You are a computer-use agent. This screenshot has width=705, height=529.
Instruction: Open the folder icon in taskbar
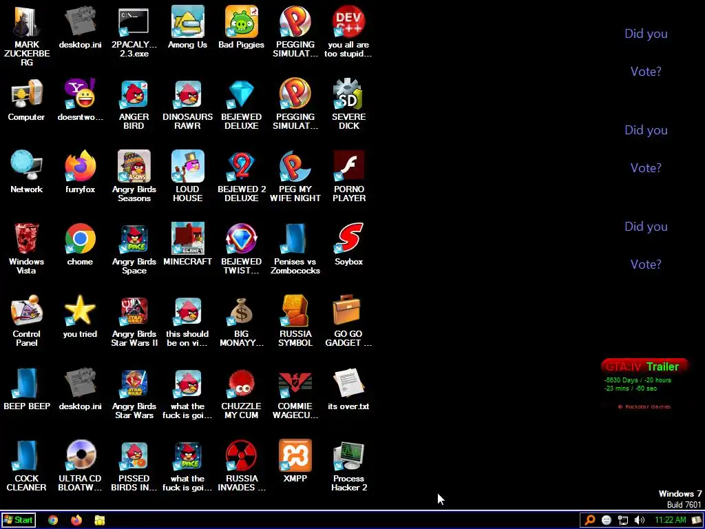[x=100, y=521]
